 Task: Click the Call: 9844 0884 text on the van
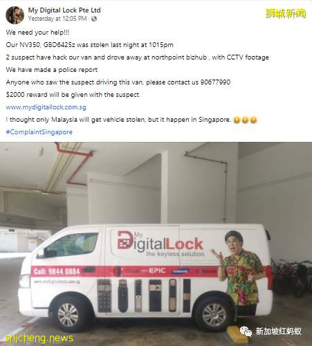coord(57,271)
